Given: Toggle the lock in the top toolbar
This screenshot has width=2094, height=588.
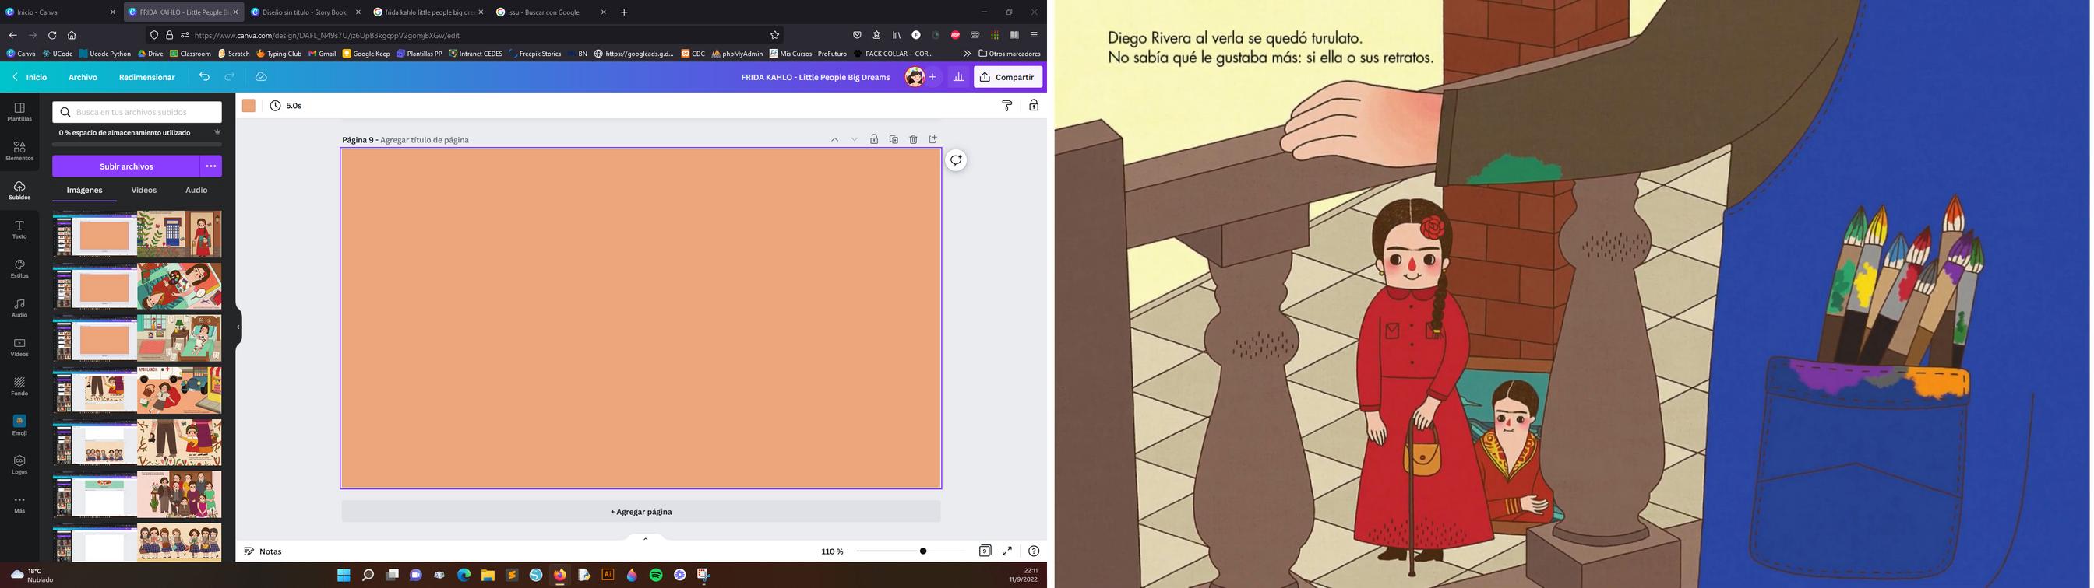Looking at the screenshot, I should 1033,106.
